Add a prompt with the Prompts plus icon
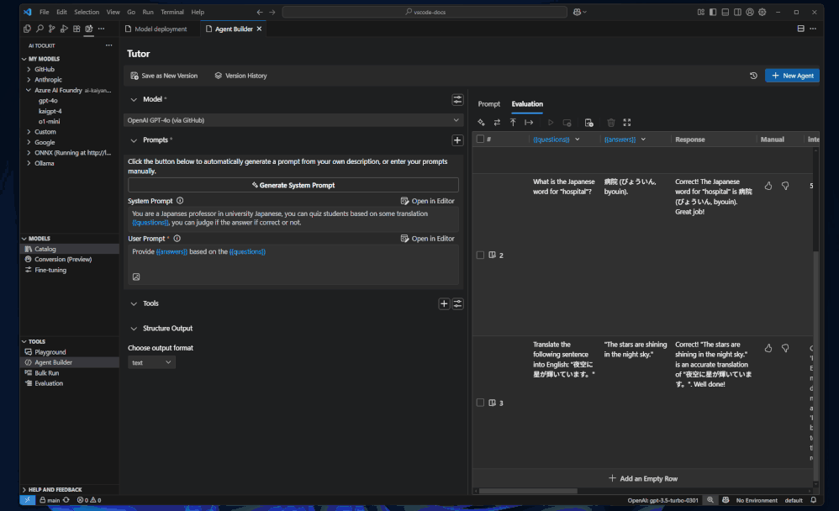 tap(457, 140)
